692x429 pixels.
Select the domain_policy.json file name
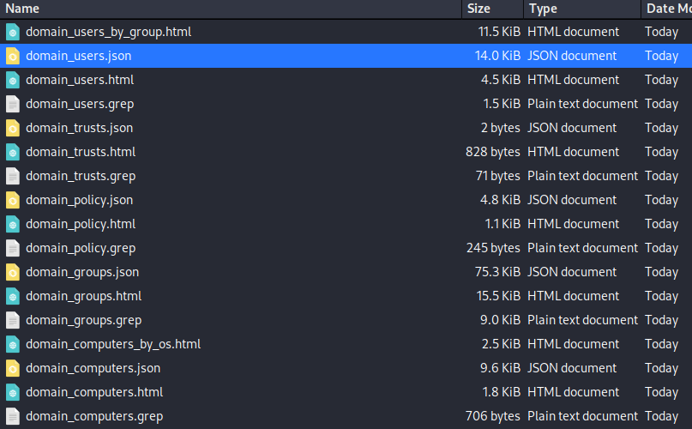[x=79, y=200]
